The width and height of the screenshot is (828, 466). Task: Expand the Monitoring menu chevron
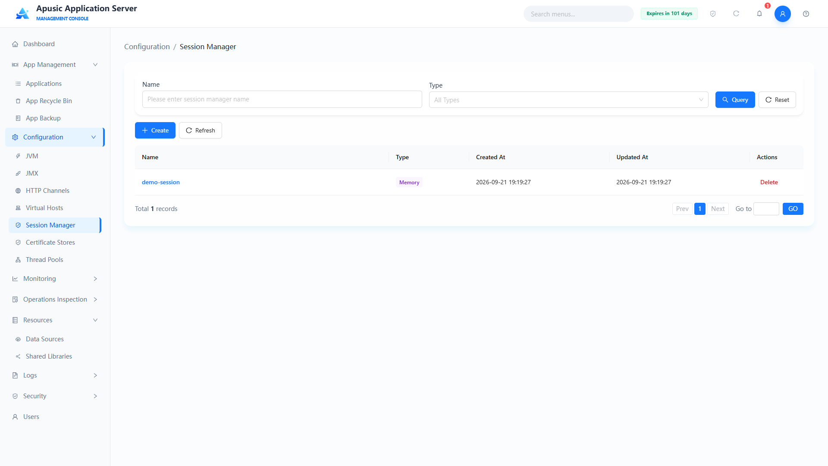(x=95, y=279)
